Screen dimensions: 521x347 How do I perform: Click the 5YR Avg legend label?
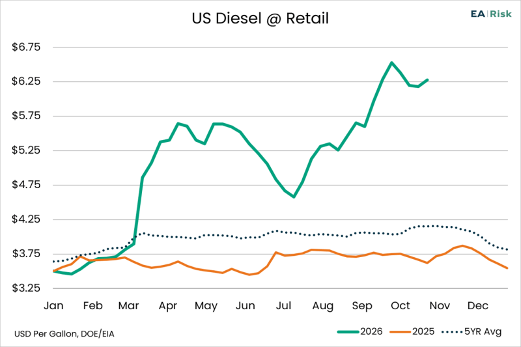click(483, 332)
